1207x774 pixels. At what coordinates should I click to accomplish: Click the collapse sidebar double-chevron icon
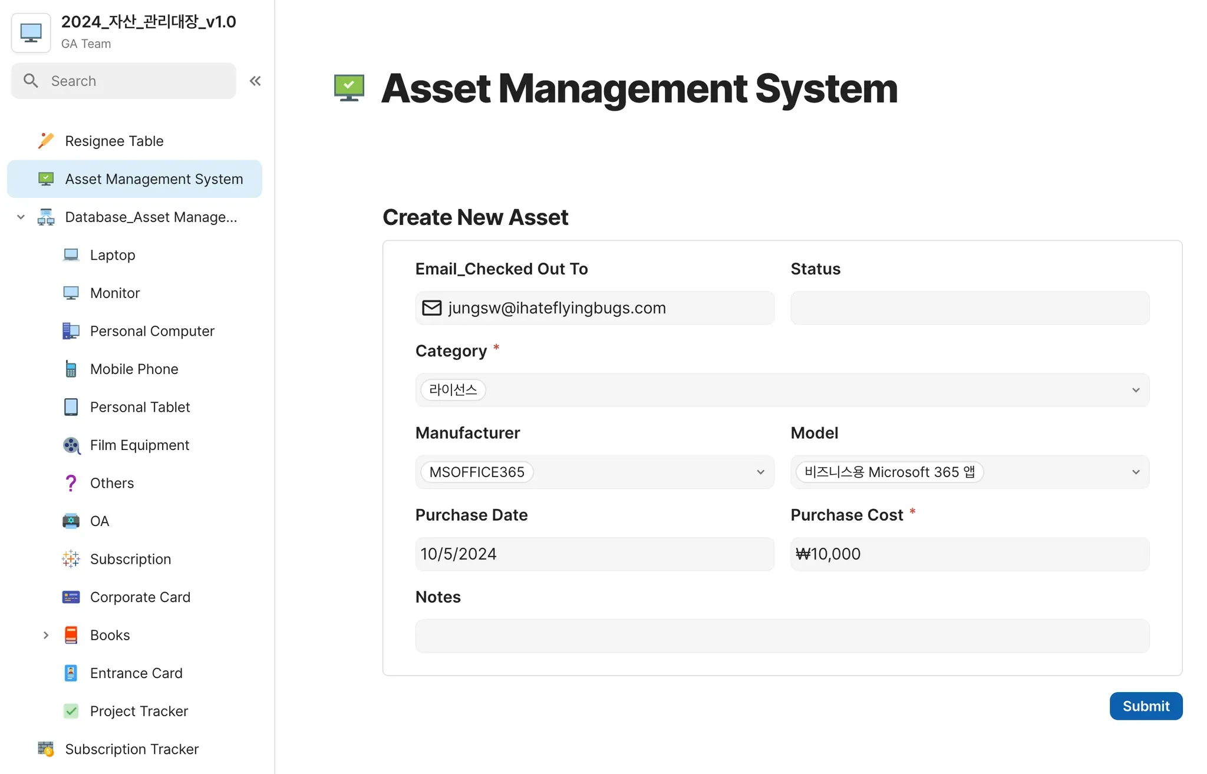pyautogui.click(x=255, y=81)
